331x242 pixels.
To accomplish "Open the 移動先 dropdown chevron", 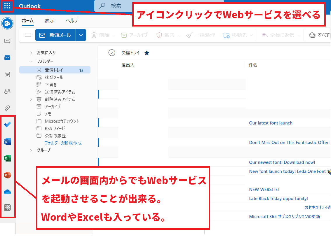I will (251, 35).
